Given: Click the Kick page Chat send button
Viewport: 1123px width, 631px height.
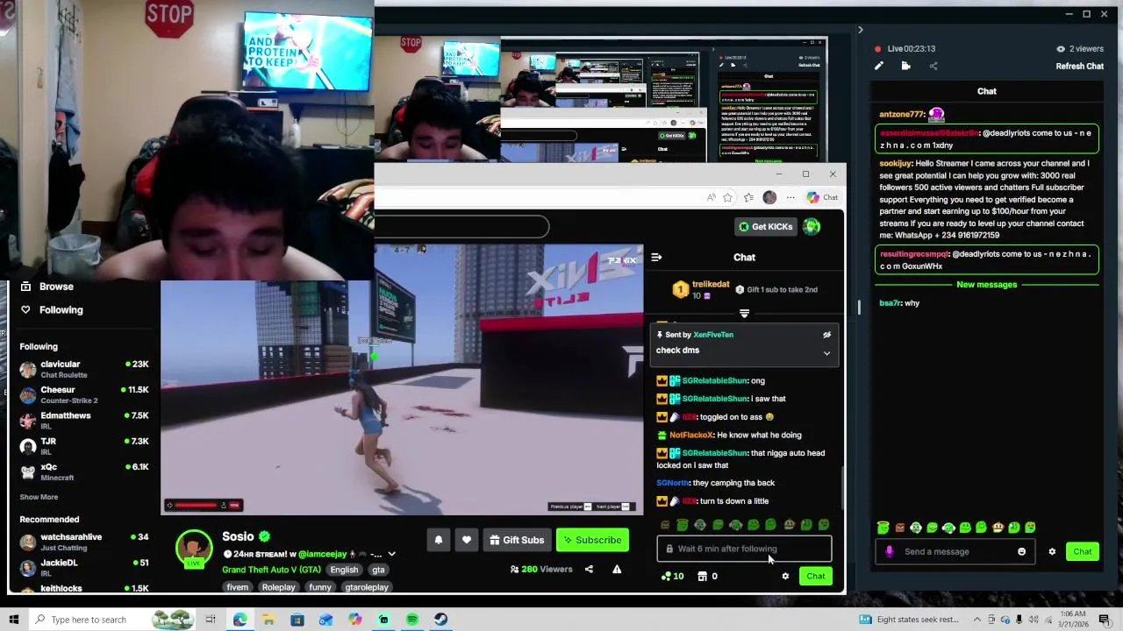Looking at the screenshot, I should [x=816, y=577].
